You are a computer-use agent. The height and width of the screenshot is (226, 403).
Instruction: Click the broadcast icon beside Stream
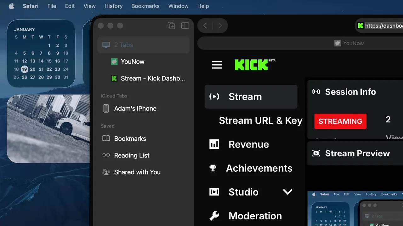[x=214, y=97]
